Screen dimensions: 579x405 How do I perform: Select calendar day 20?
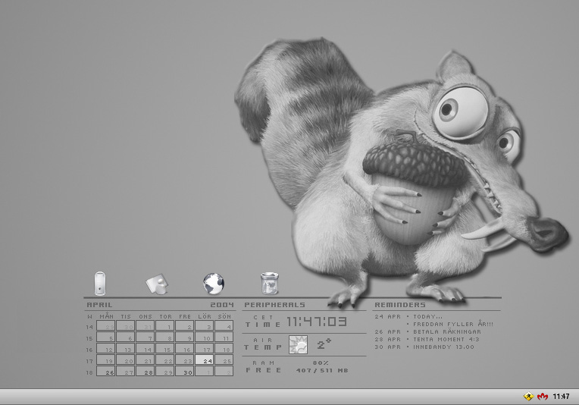tap(126, 359)
